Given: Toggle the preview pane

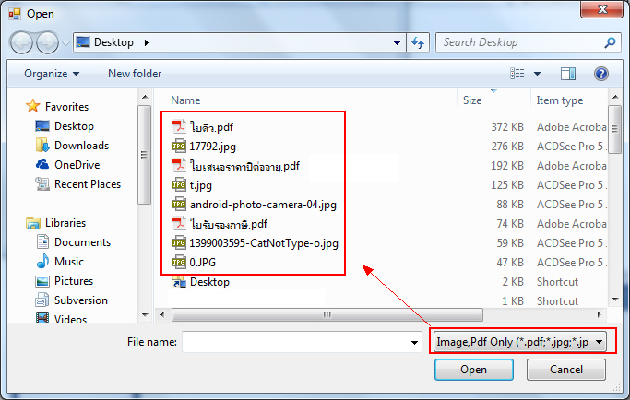Looking at the screenshot, I should (x=567, y=74).
